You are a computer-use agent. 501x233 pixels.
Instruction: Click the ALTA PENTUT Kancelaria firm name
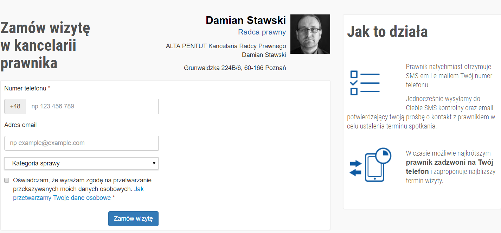(226, 50)
